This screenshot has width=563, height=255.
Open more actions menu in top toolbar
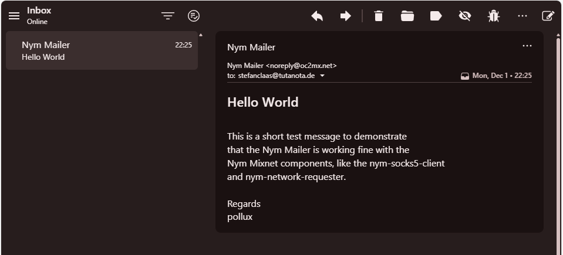[x=522, y=16]
